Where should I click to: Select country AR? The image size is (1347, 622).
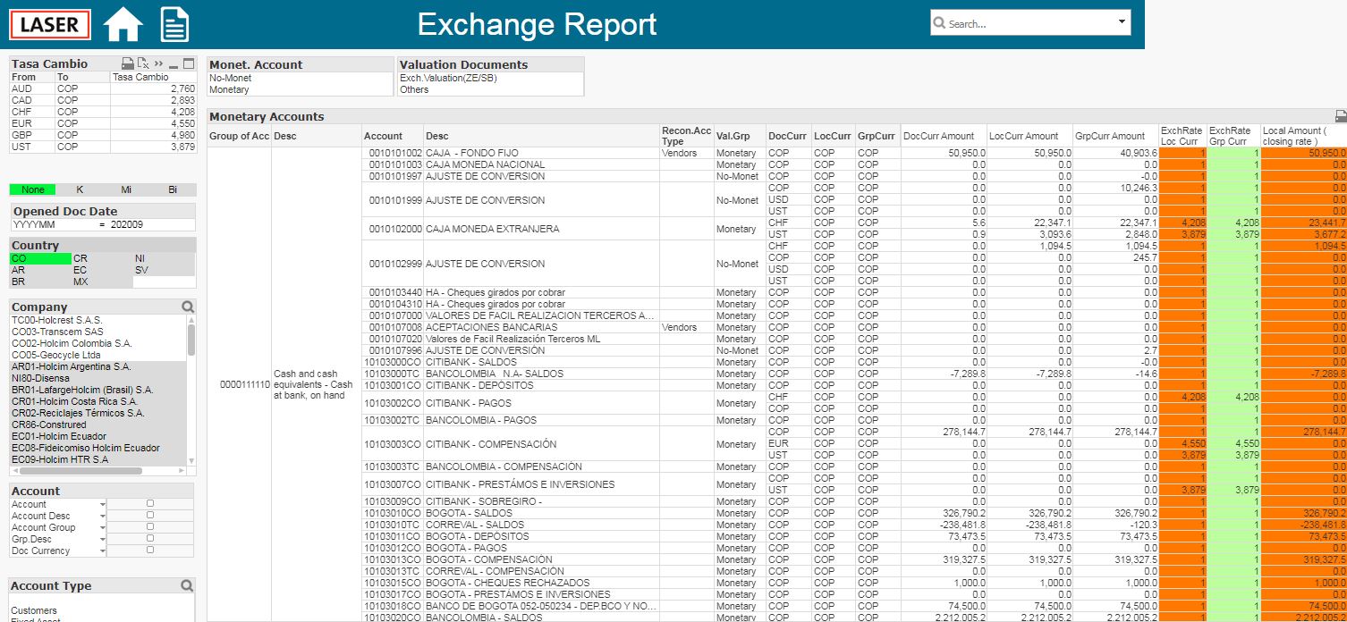click(40, 270)
